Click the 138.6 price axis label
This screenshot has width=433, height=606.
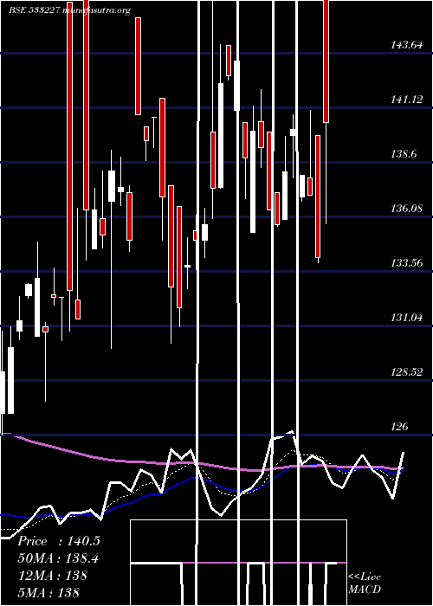pyautogui.click(x=404, y=154)
